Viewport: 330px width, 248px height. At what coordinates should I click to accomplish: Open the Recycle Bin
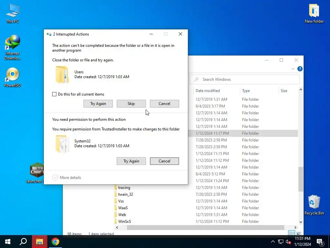click(314, 205)
